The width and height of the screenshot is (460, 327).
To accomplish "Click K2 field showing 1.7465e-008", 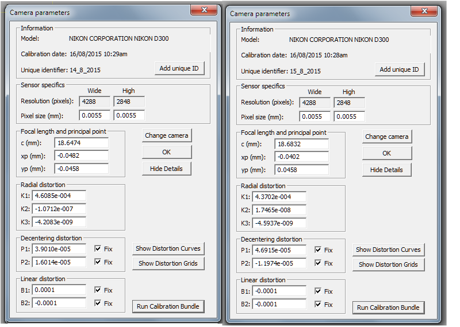I will (x=279, y=210).
